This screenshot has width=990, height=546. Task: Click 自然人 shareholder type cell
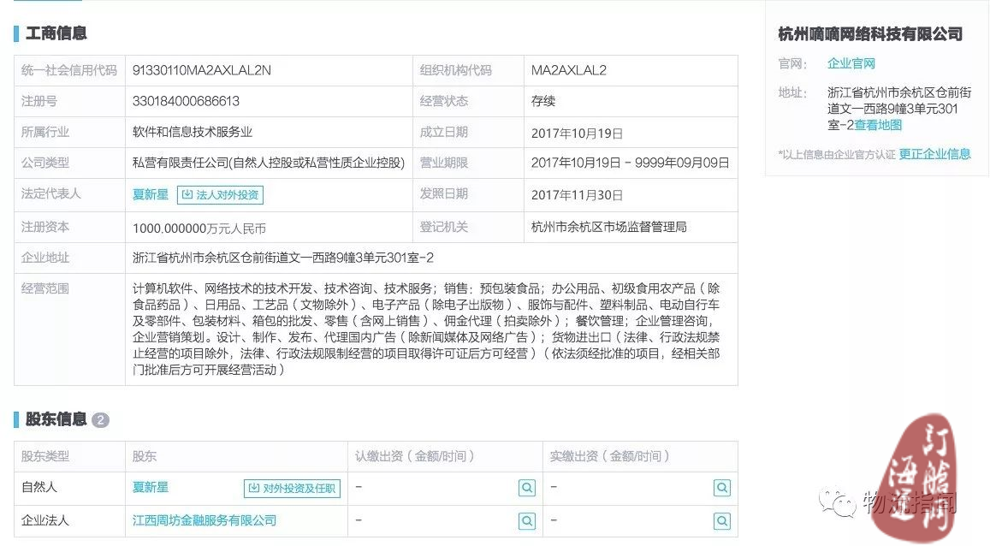click(39, 487)
